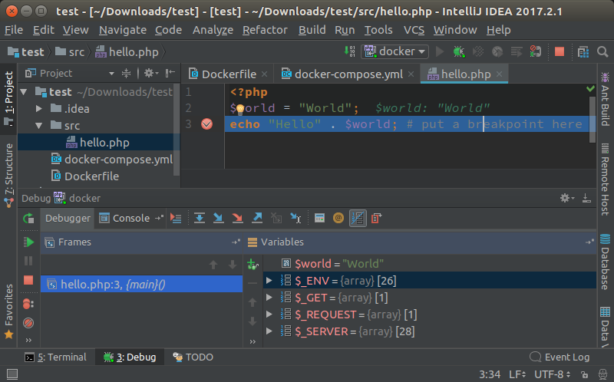Click the lightbulb intention icon on line 2
614x382 pixels.
pos(240,108)
